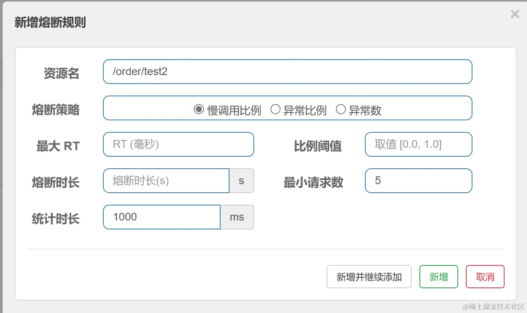Click the 最小请求数 field showing 5
Viewport: 527px width, 313px height.
coord(419,181)
